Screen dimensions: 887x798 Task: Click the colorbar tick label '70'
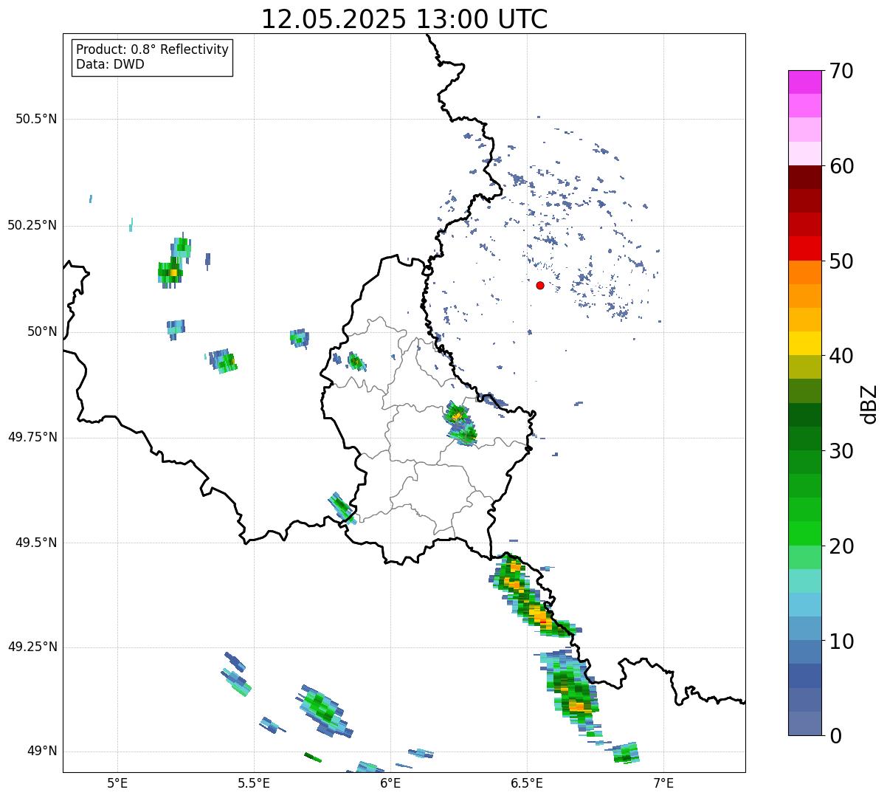(841, 71)
